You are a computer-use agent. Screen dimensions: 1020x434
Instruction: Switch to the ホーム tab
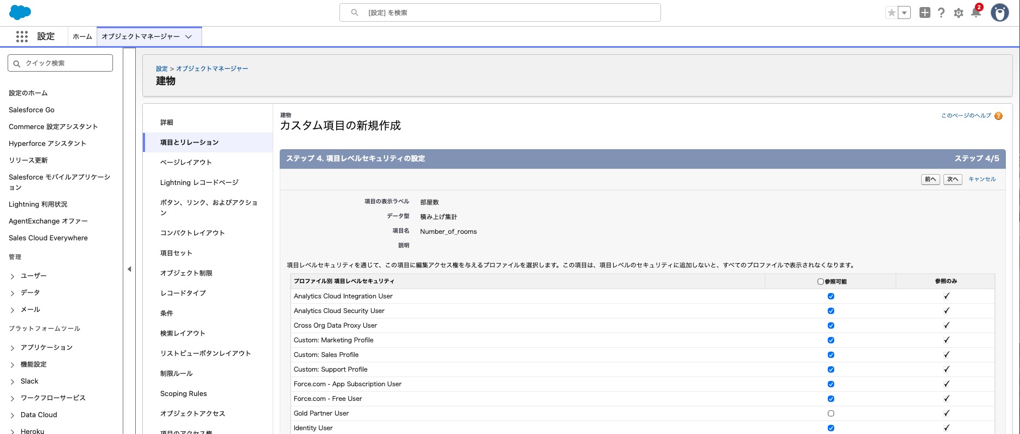83,36
